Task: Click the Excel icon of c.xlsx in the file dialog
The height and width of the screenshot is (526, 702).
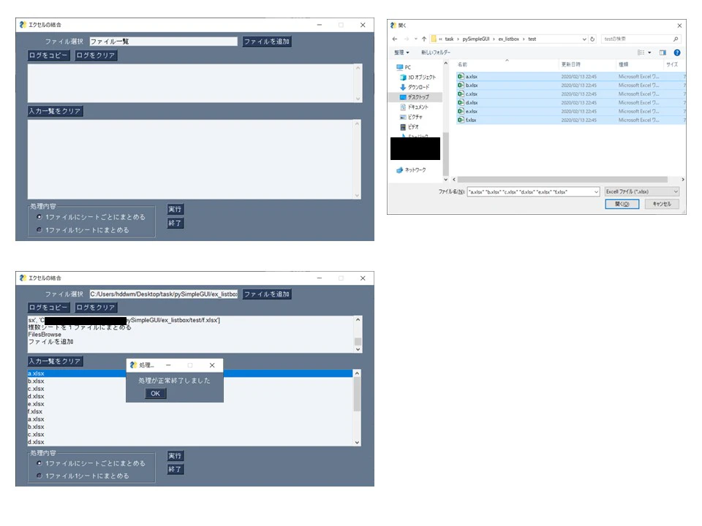Action: coord(460,94)
